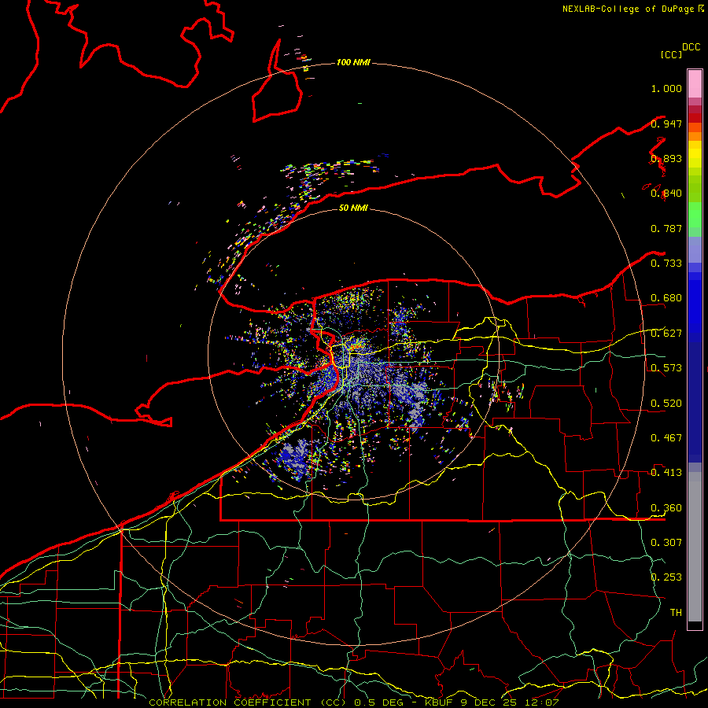Click the '50 NMI' range ring label
Viewport: 708px width, 708px height.
point(353,208)
